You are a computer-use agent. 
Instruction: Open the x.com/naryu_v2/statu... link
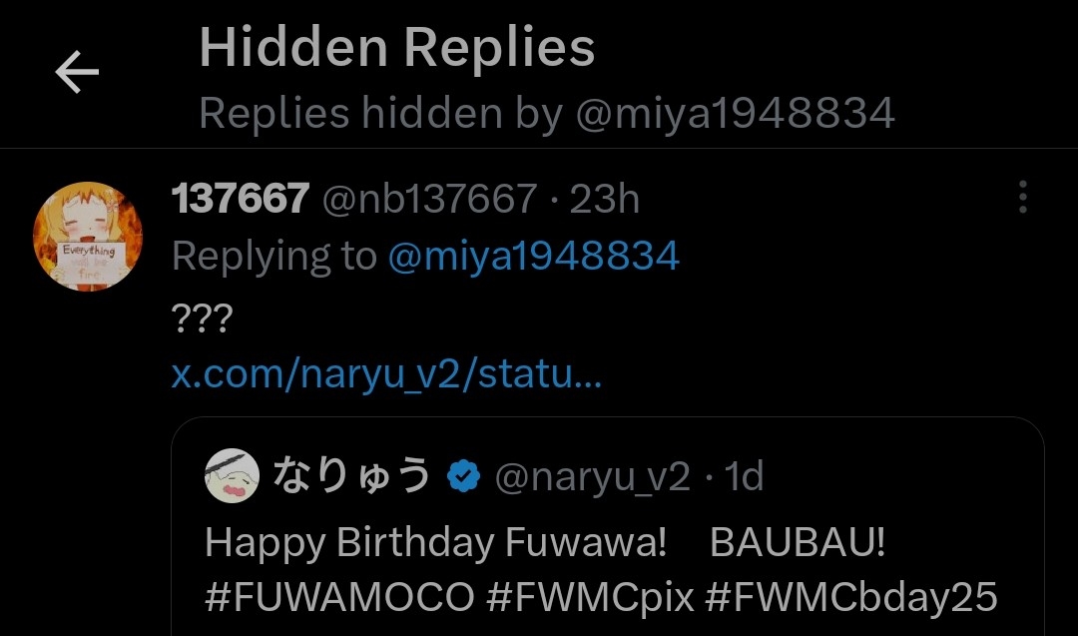(x=386, y=374)
